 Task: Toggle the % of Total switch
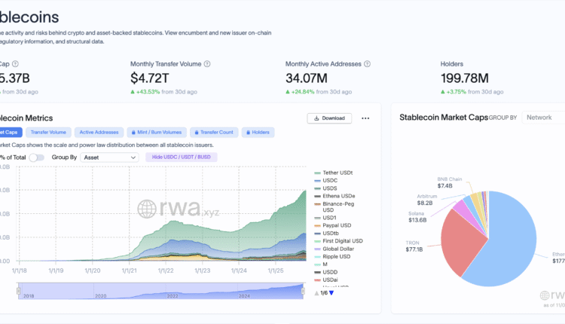pyautogui.click(x=35, y=157)
